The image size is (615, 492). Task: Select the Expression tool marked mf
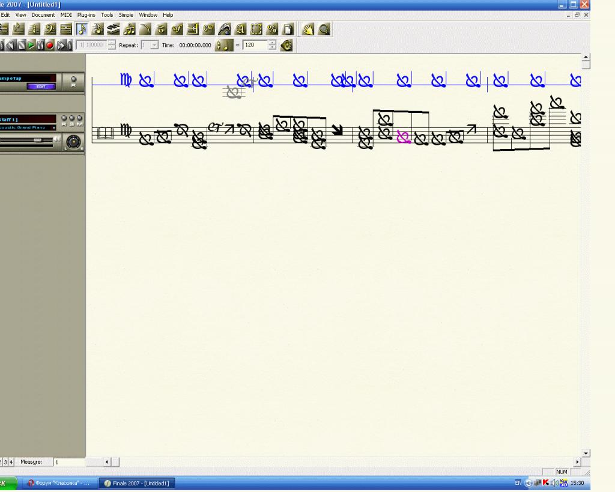(x=177, y=29)
